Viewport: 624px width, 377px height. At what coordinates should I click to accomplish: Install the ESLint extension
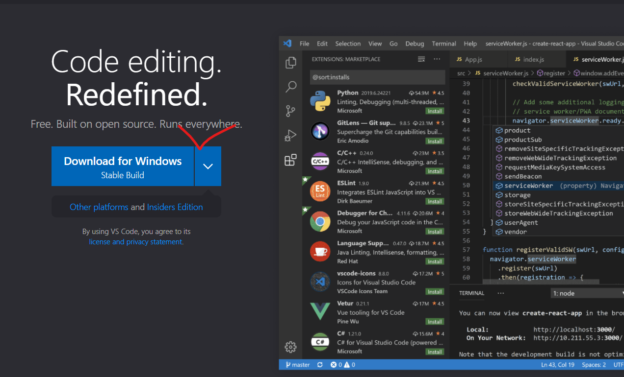pyautogui.click(x=435, y=201)
